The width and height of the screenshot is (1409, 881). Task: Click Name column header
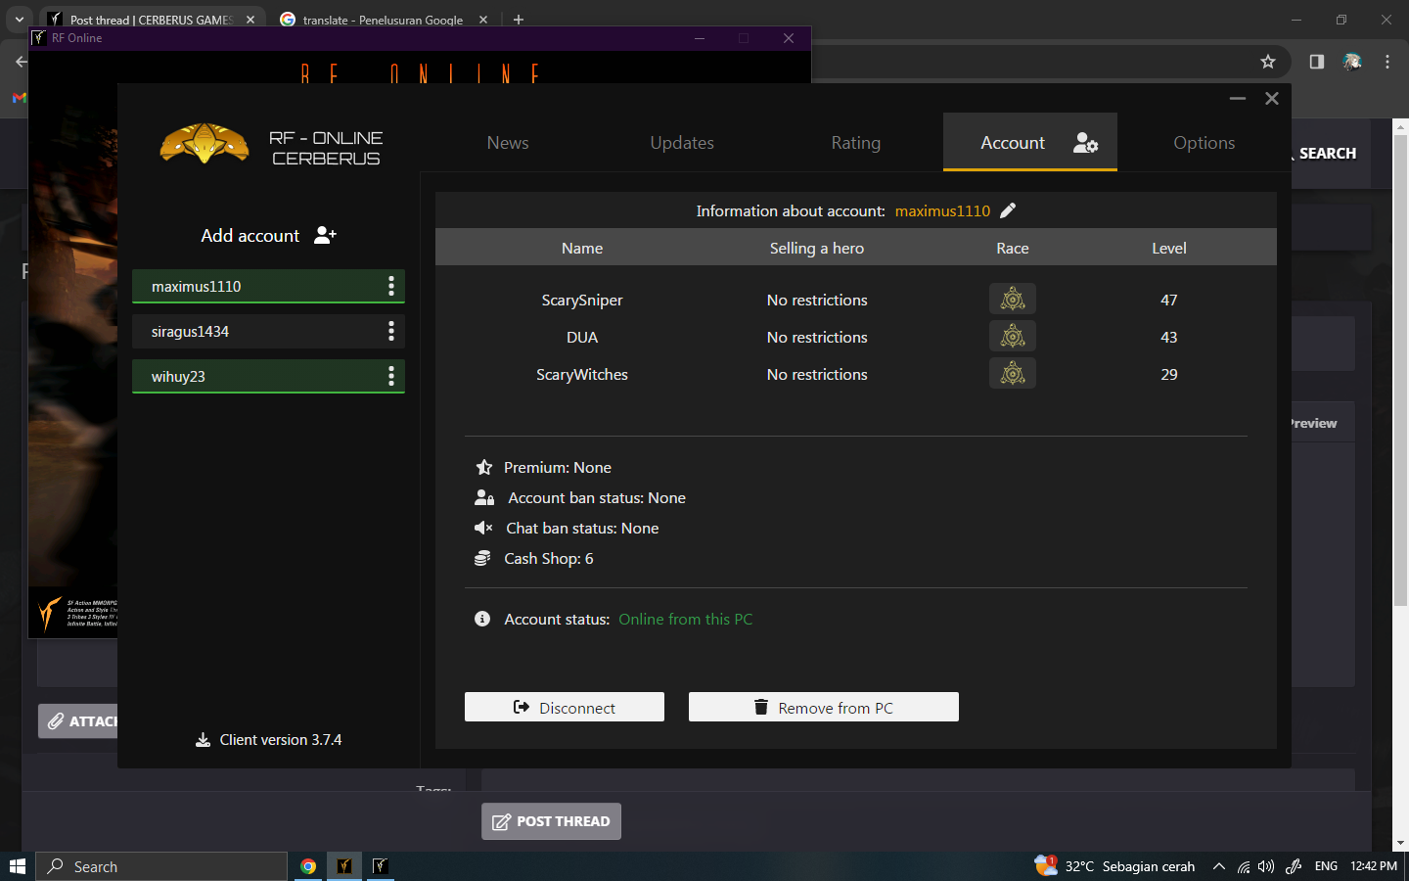pyautogui.click(x=582, y=249)
